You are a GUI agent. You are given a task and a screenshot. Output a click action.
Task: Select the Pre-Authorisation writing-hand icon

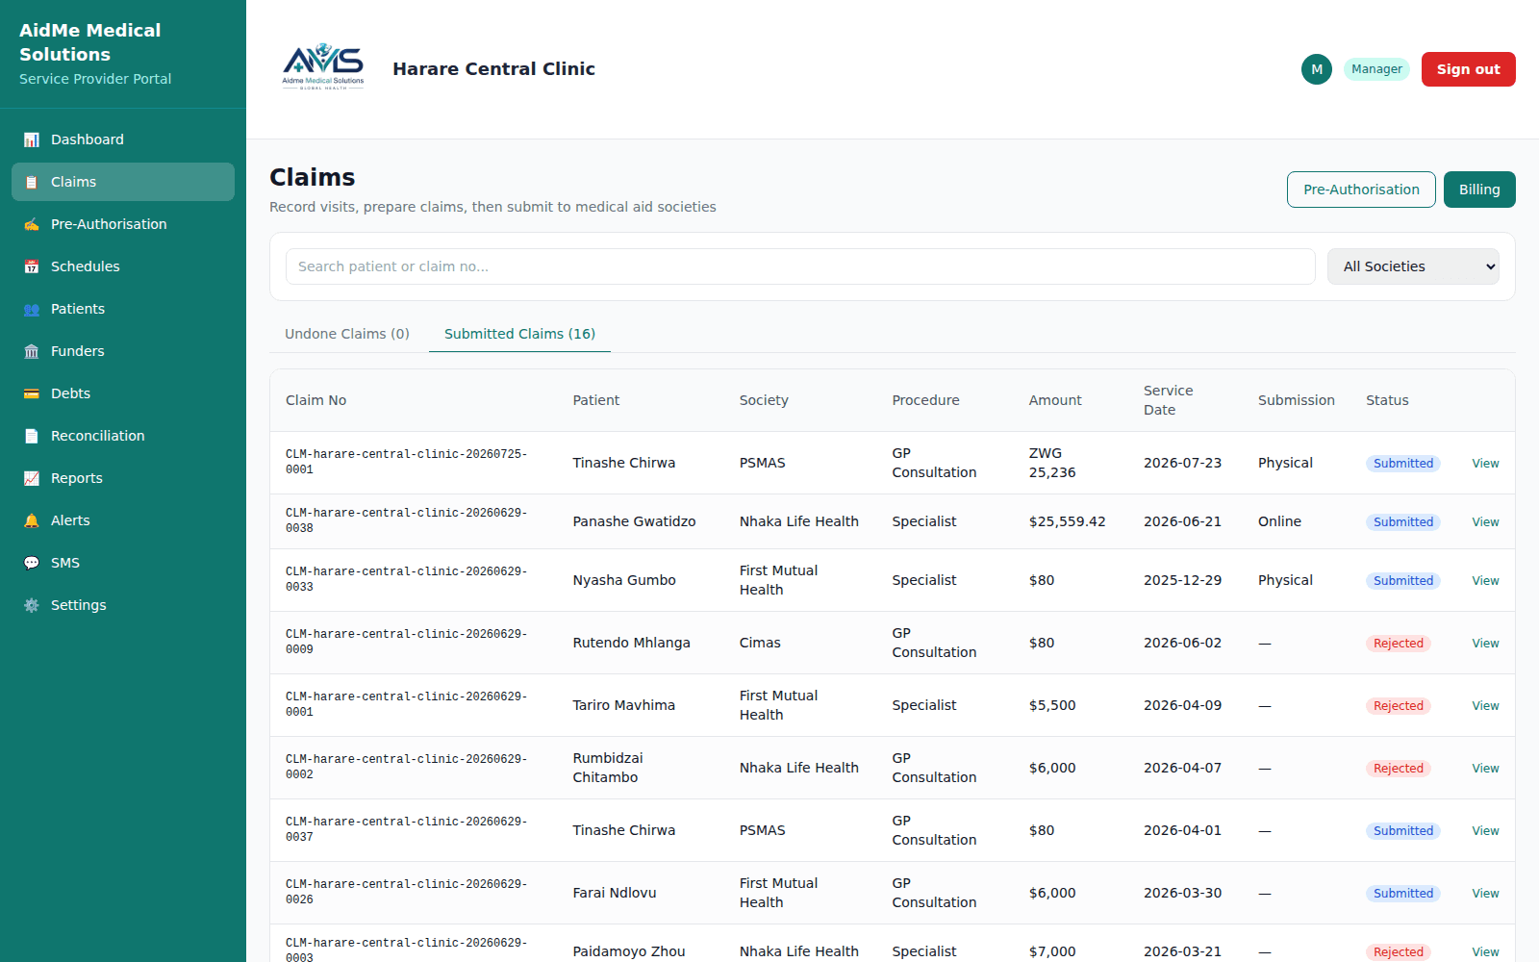click(32, 224)
